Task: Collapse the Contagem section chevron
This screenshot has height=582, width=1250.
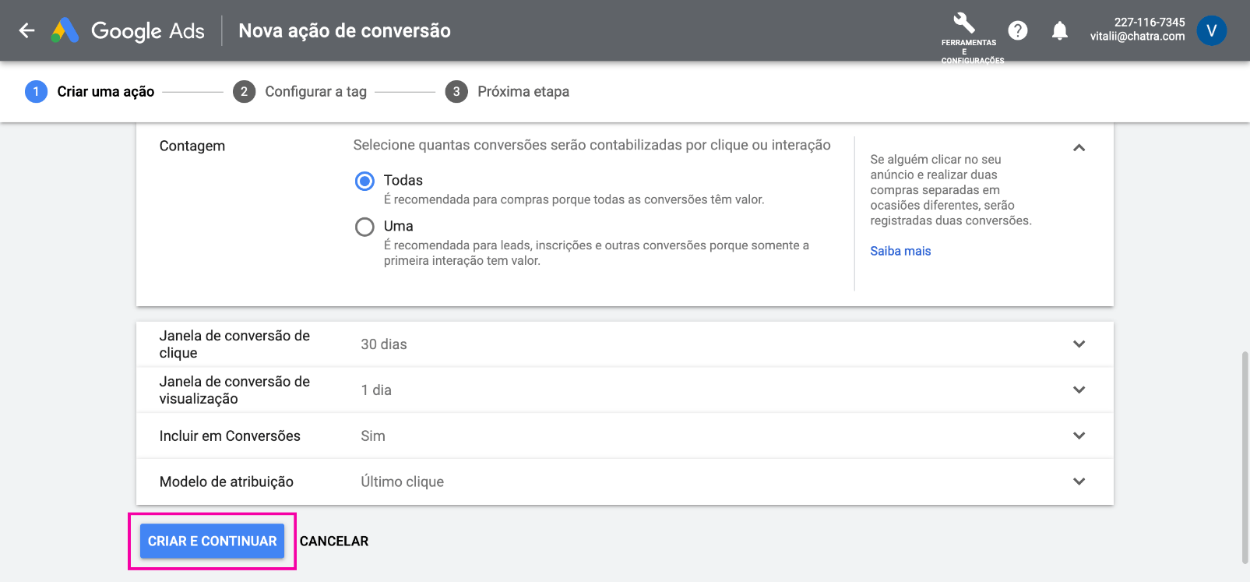Action: tap(1079, 147)
